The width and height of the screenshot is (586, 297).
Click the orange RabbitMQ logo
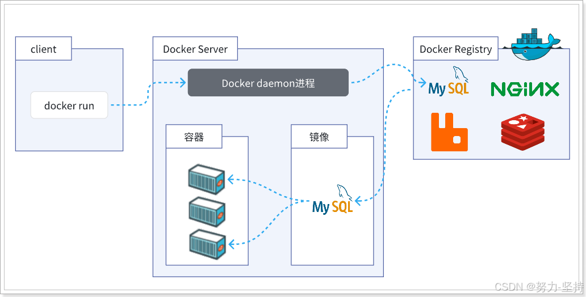(449, 132)
